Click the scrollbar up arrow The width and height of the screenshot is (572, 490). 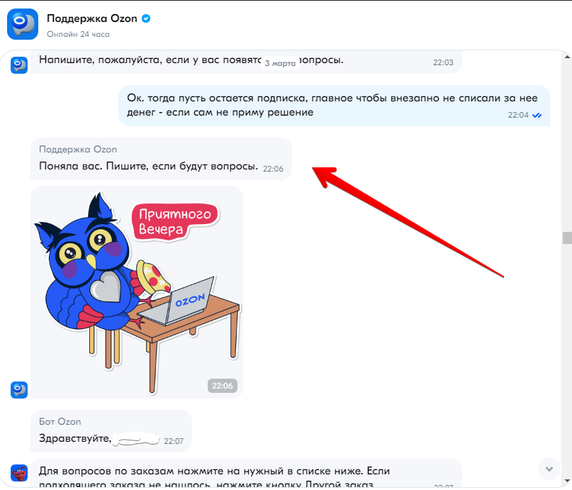567,57
